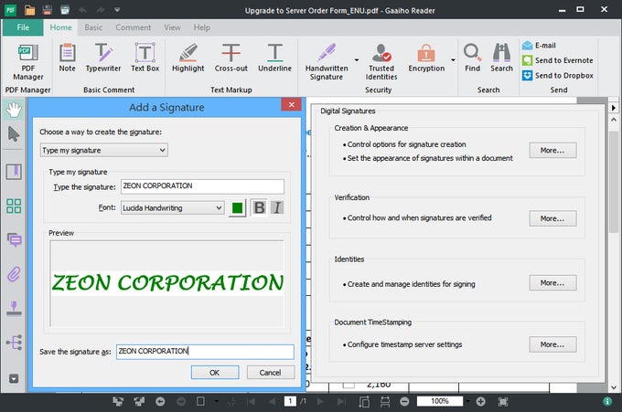Click the zoom out minus button
This screenshot has width=622, height=412.
coord(404,402)
